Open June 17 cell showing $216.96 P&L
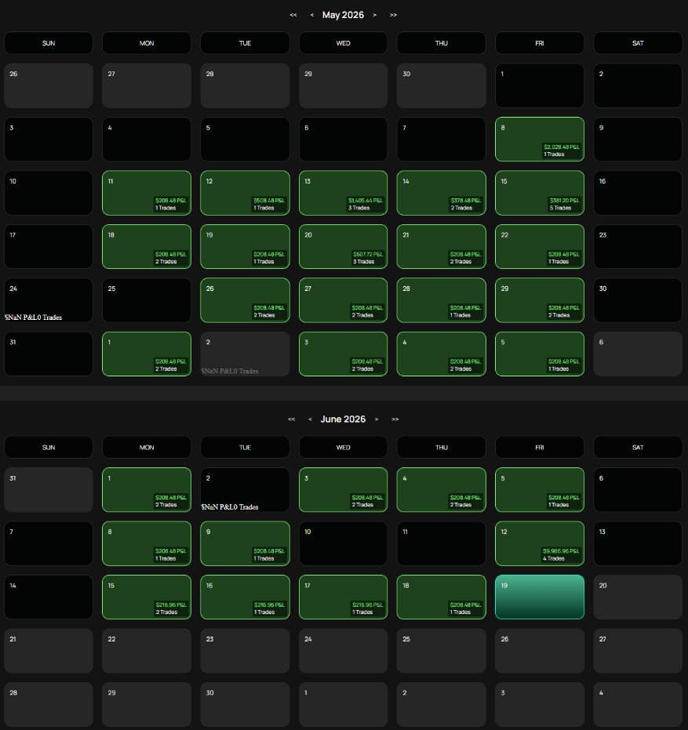 343,597
